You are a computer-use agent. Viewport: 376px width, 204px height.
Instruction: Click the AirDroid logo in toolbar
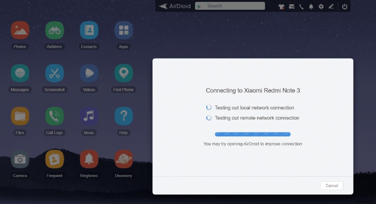click(174, 6)
